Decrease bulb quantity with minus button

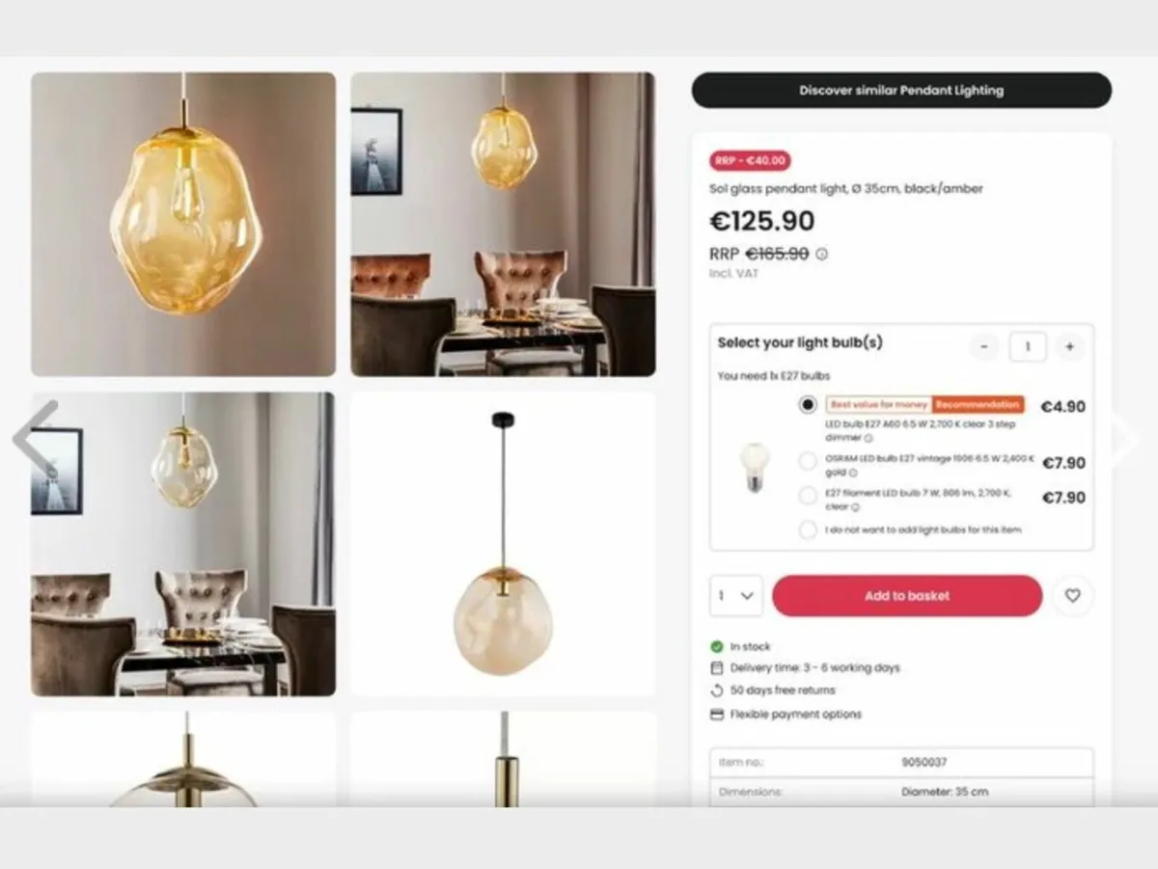pos(983,346)
